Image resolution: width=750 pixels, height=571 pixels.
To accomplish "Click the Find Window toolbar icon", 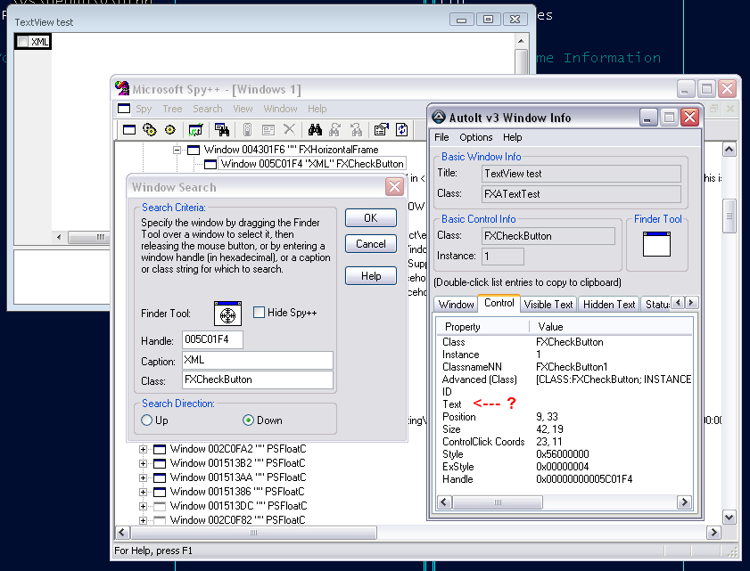I will pos(222,129).
